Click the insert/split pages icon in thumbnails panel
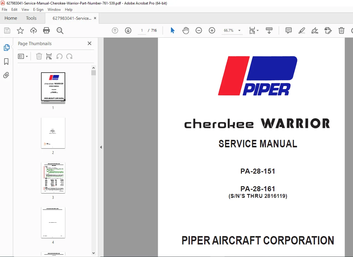 coord(49,56)
